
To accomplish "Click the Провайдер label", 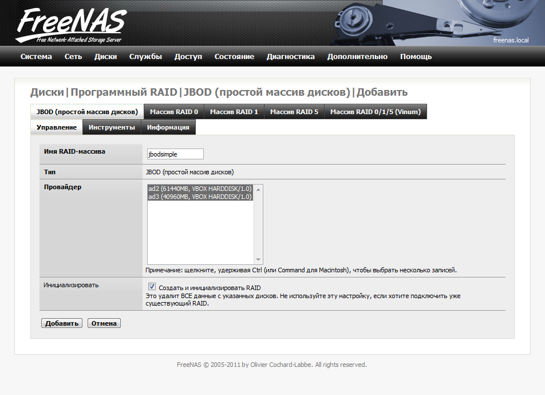I will tap(62, 187).
